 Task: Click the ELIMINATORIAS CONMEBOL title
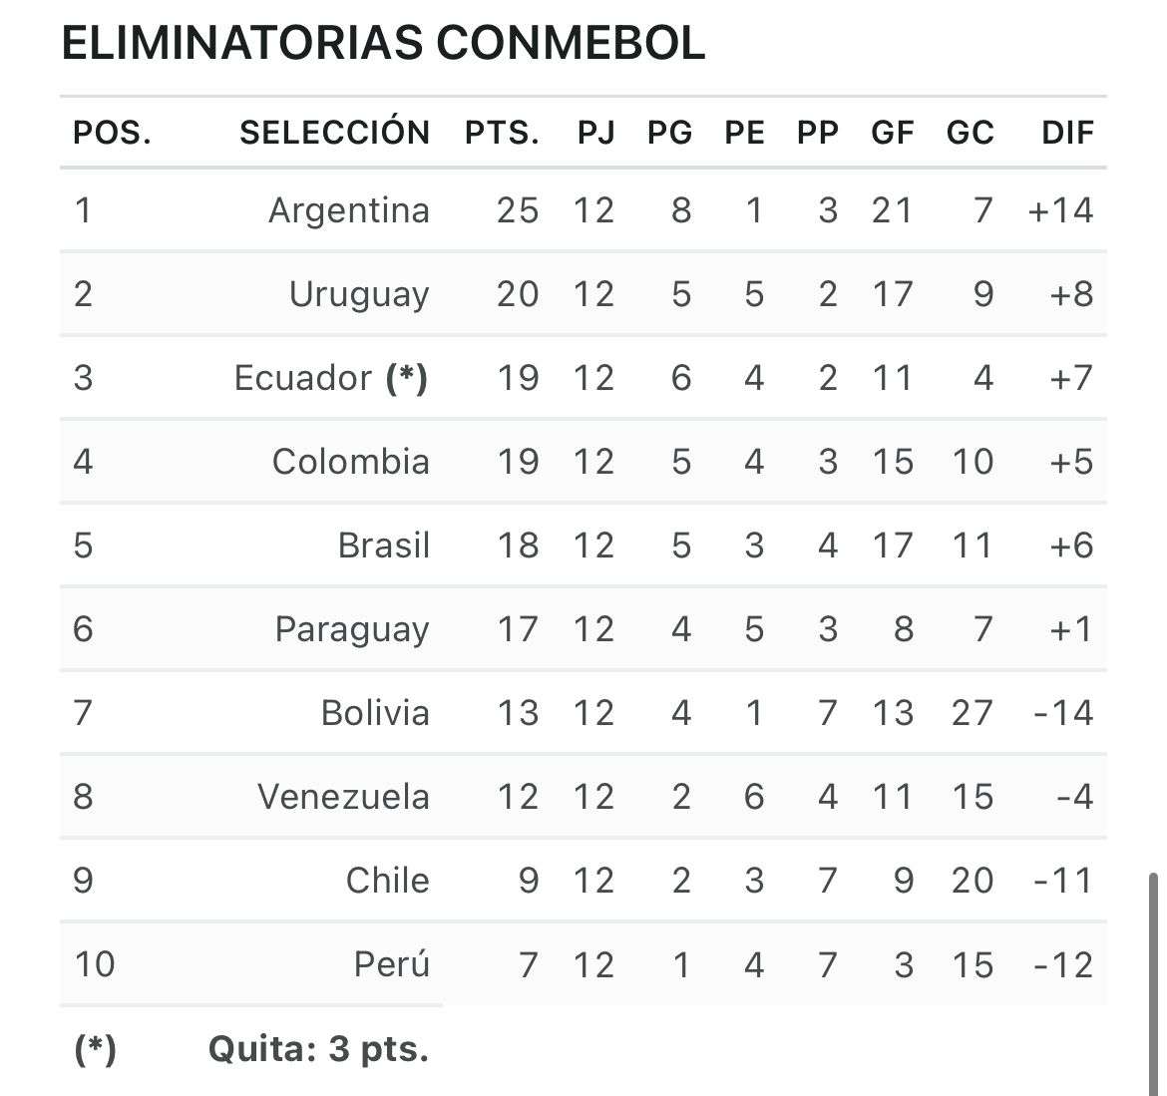point(383,43)
